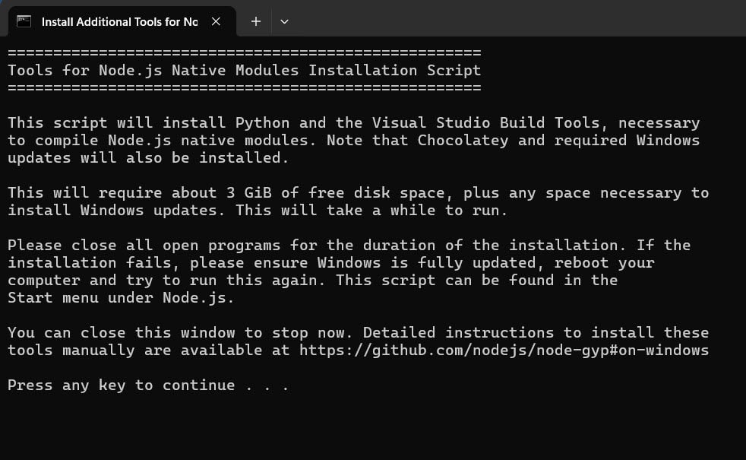Click the 'Please close all open programs' text
Viewport: 746px width, 460px height.
(144, 246)
